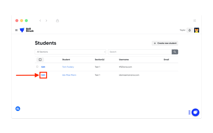
Task: Check the box for Tom Foolery
Action: coord(37,67)
